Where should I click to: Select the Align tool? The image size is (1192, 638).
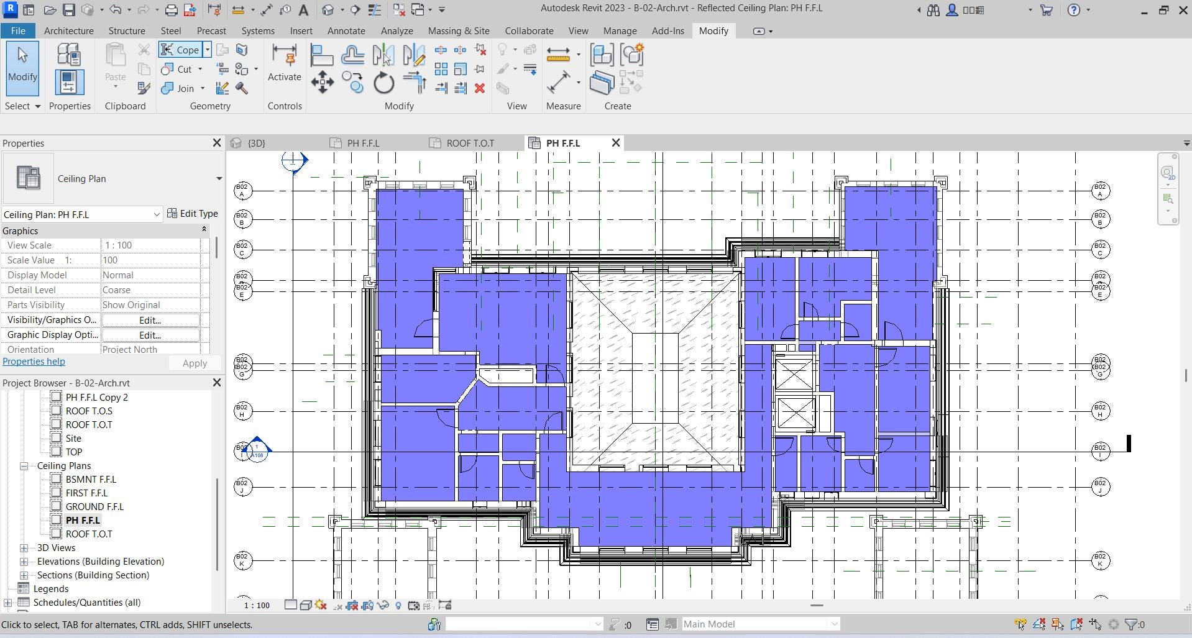[x=322, y=55]
